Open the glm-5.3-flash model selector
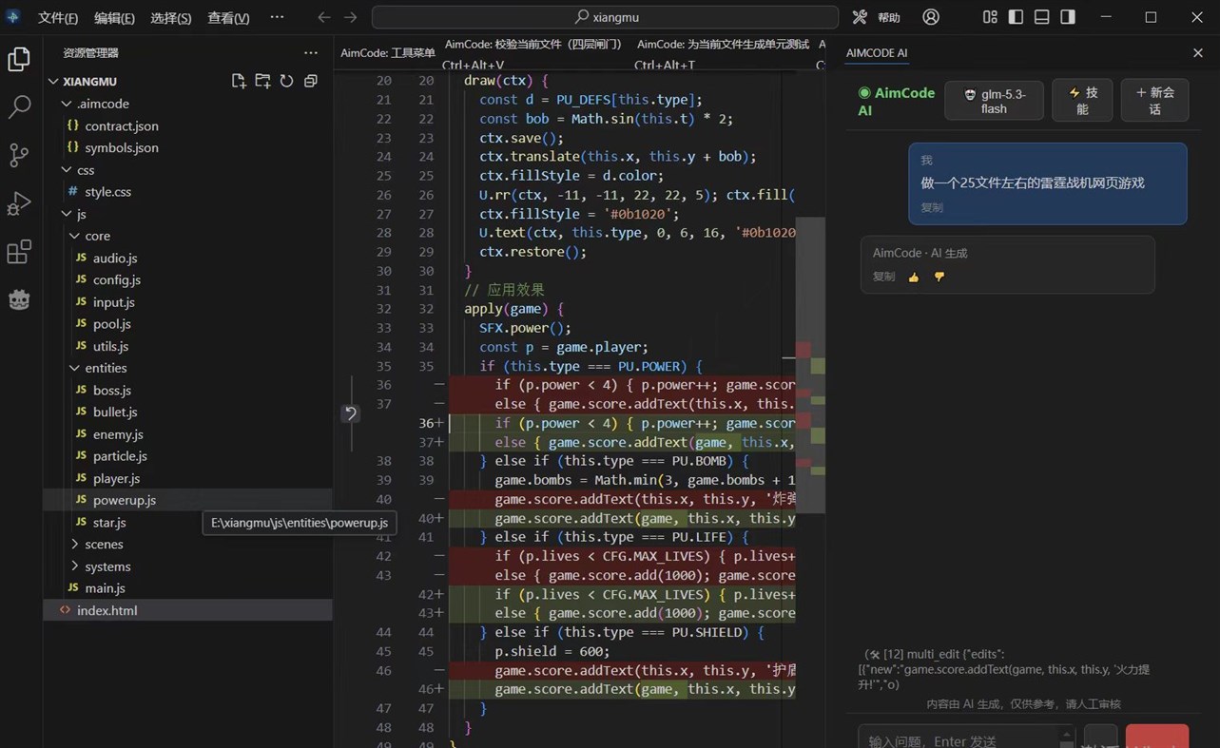 (x=994, y=100)
